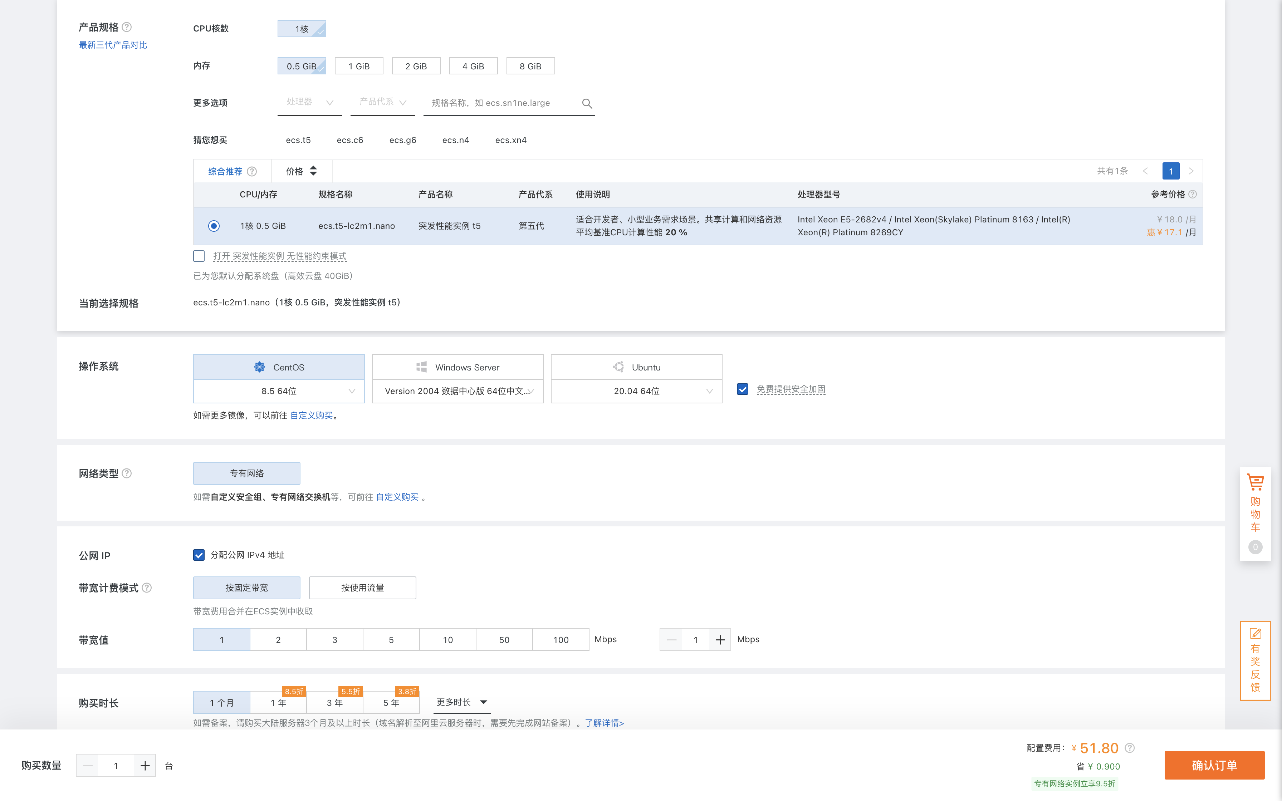
Task: Select the 专有网络 network type button
Action: [x=247, y=473]
